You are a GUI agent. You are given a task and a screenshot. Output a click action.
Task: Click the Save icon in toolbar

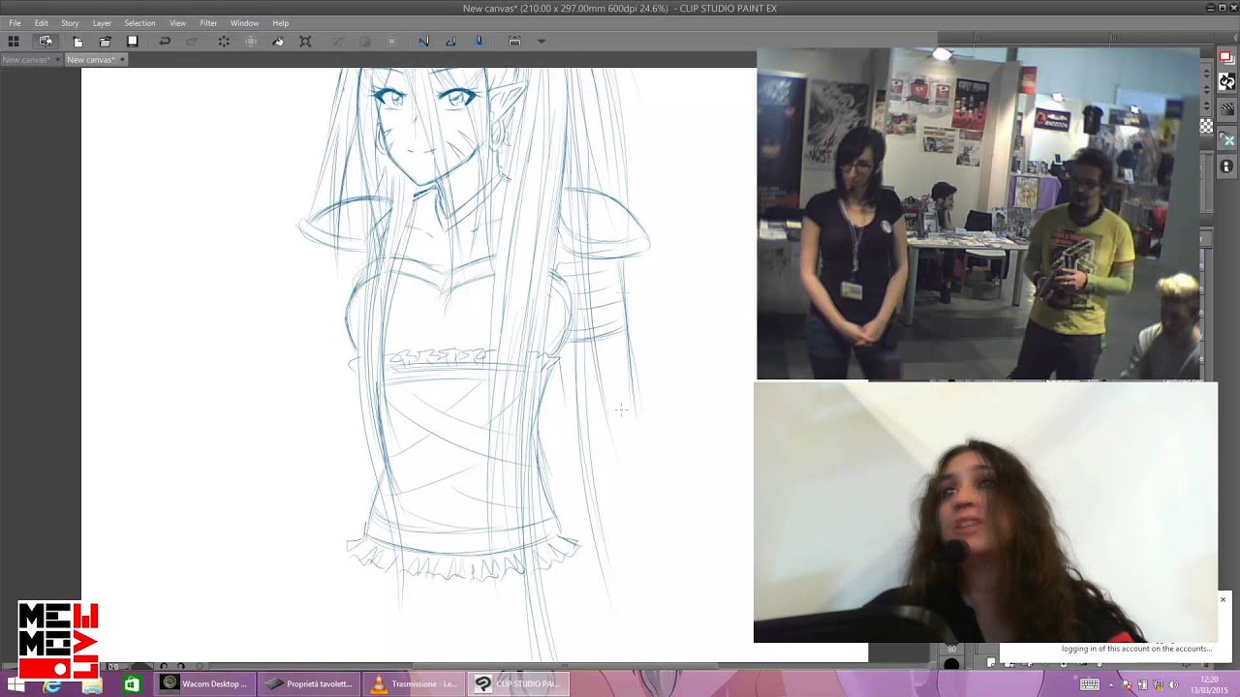(x=133, y=42)
